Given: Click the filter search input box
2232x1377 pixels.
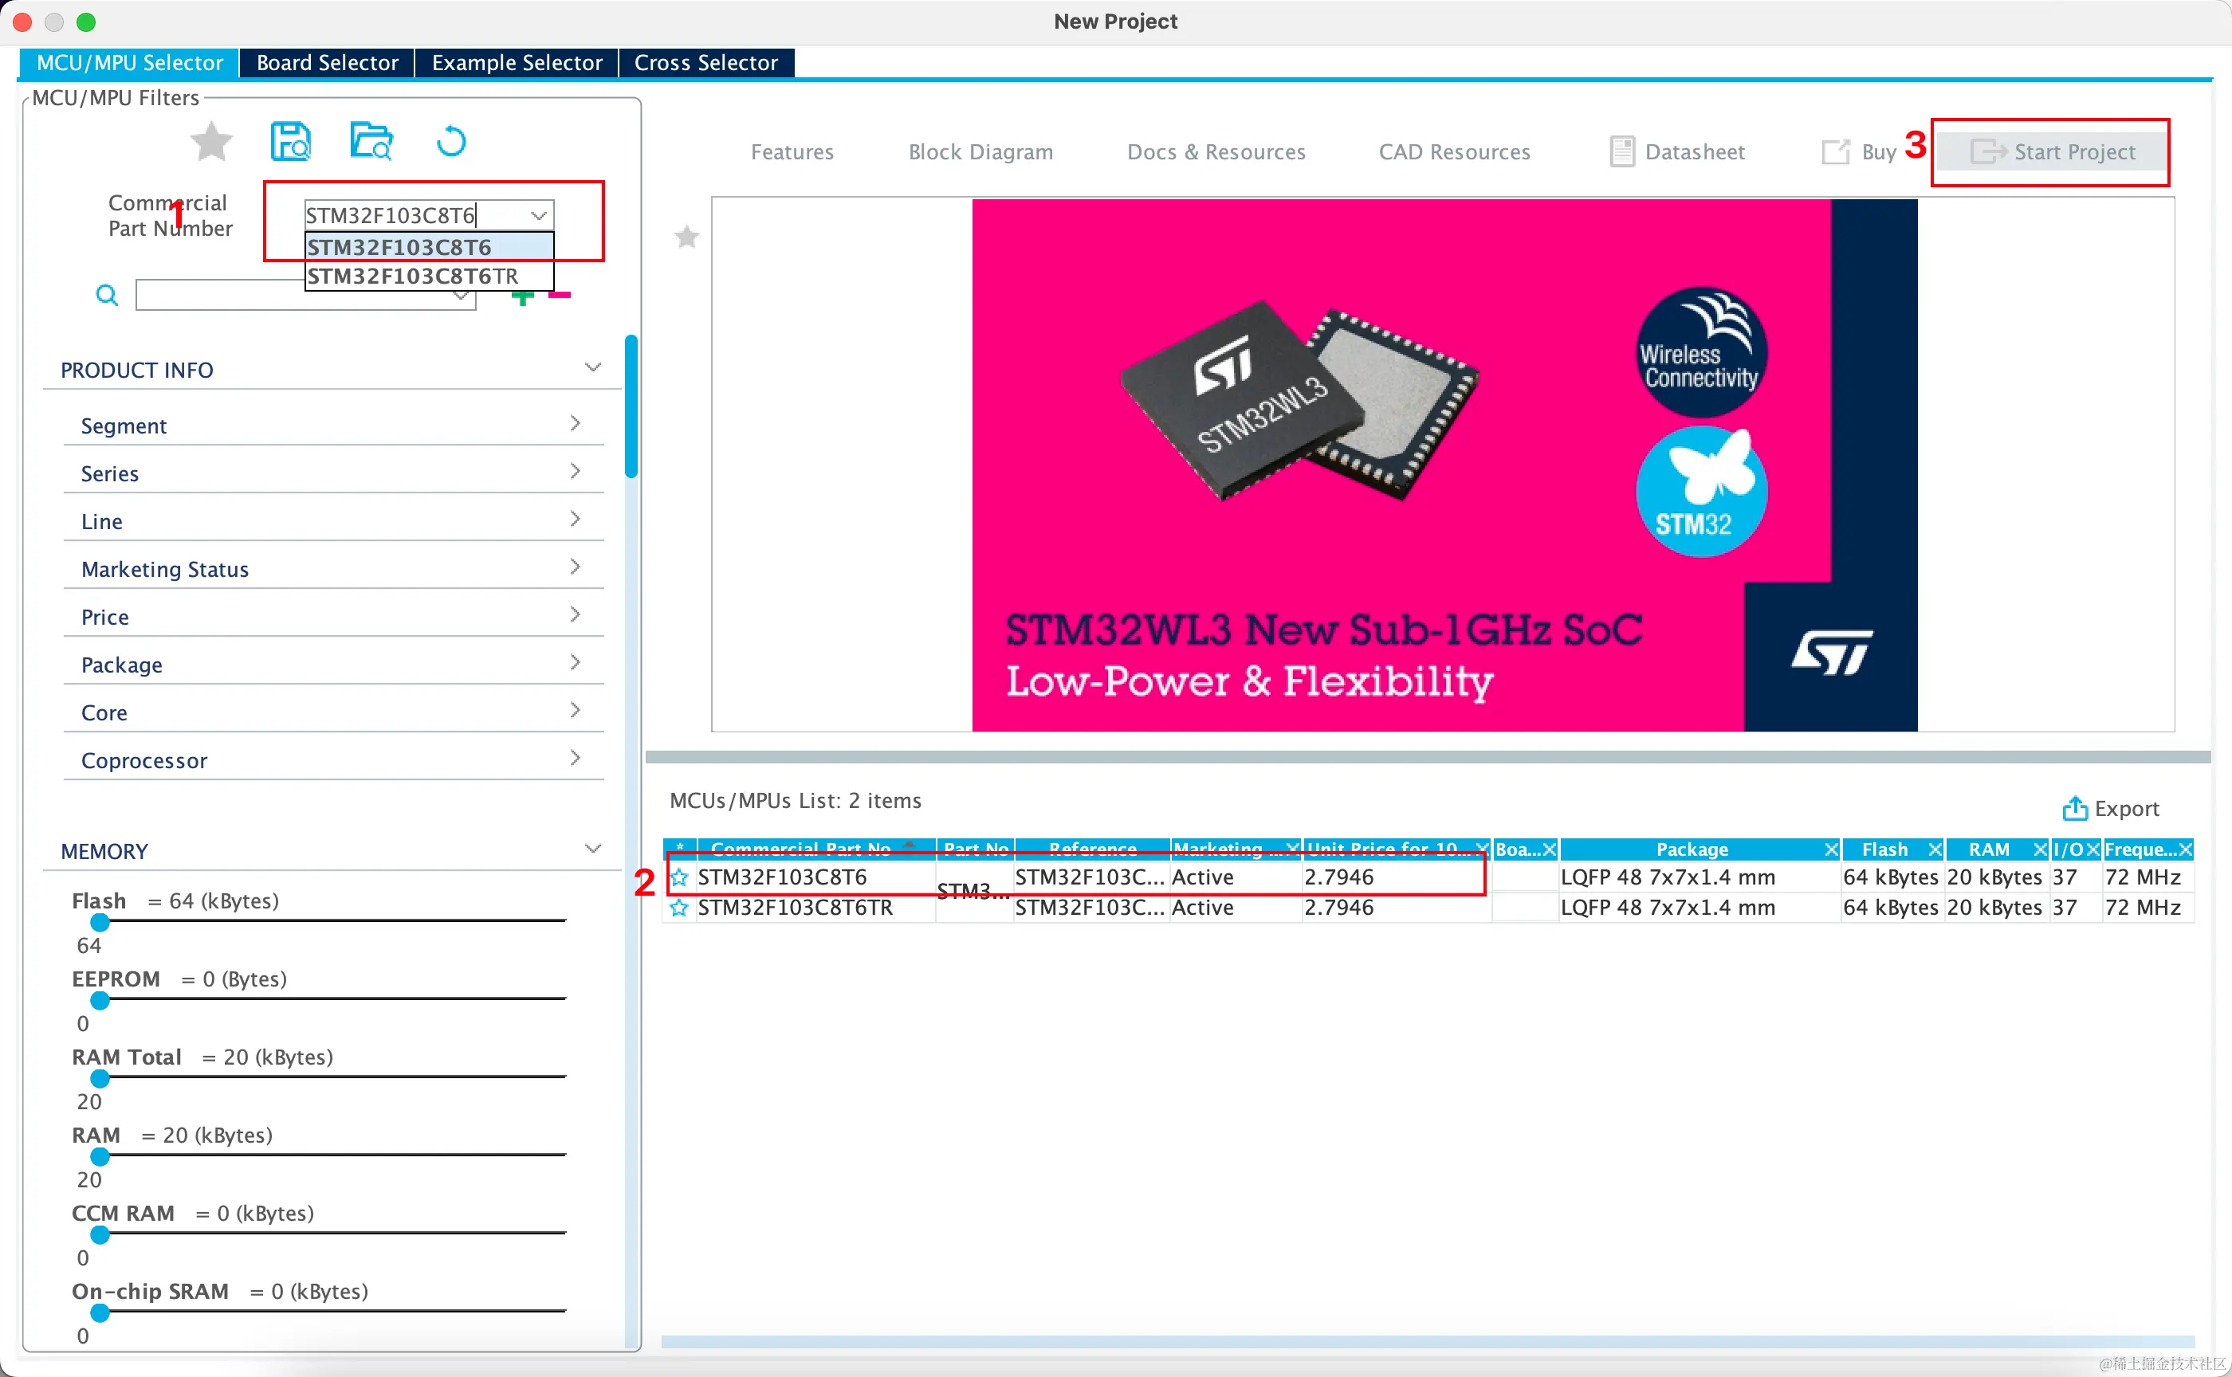Looking at the screenshot, I should pyautogui.click(x=305, y=295).
